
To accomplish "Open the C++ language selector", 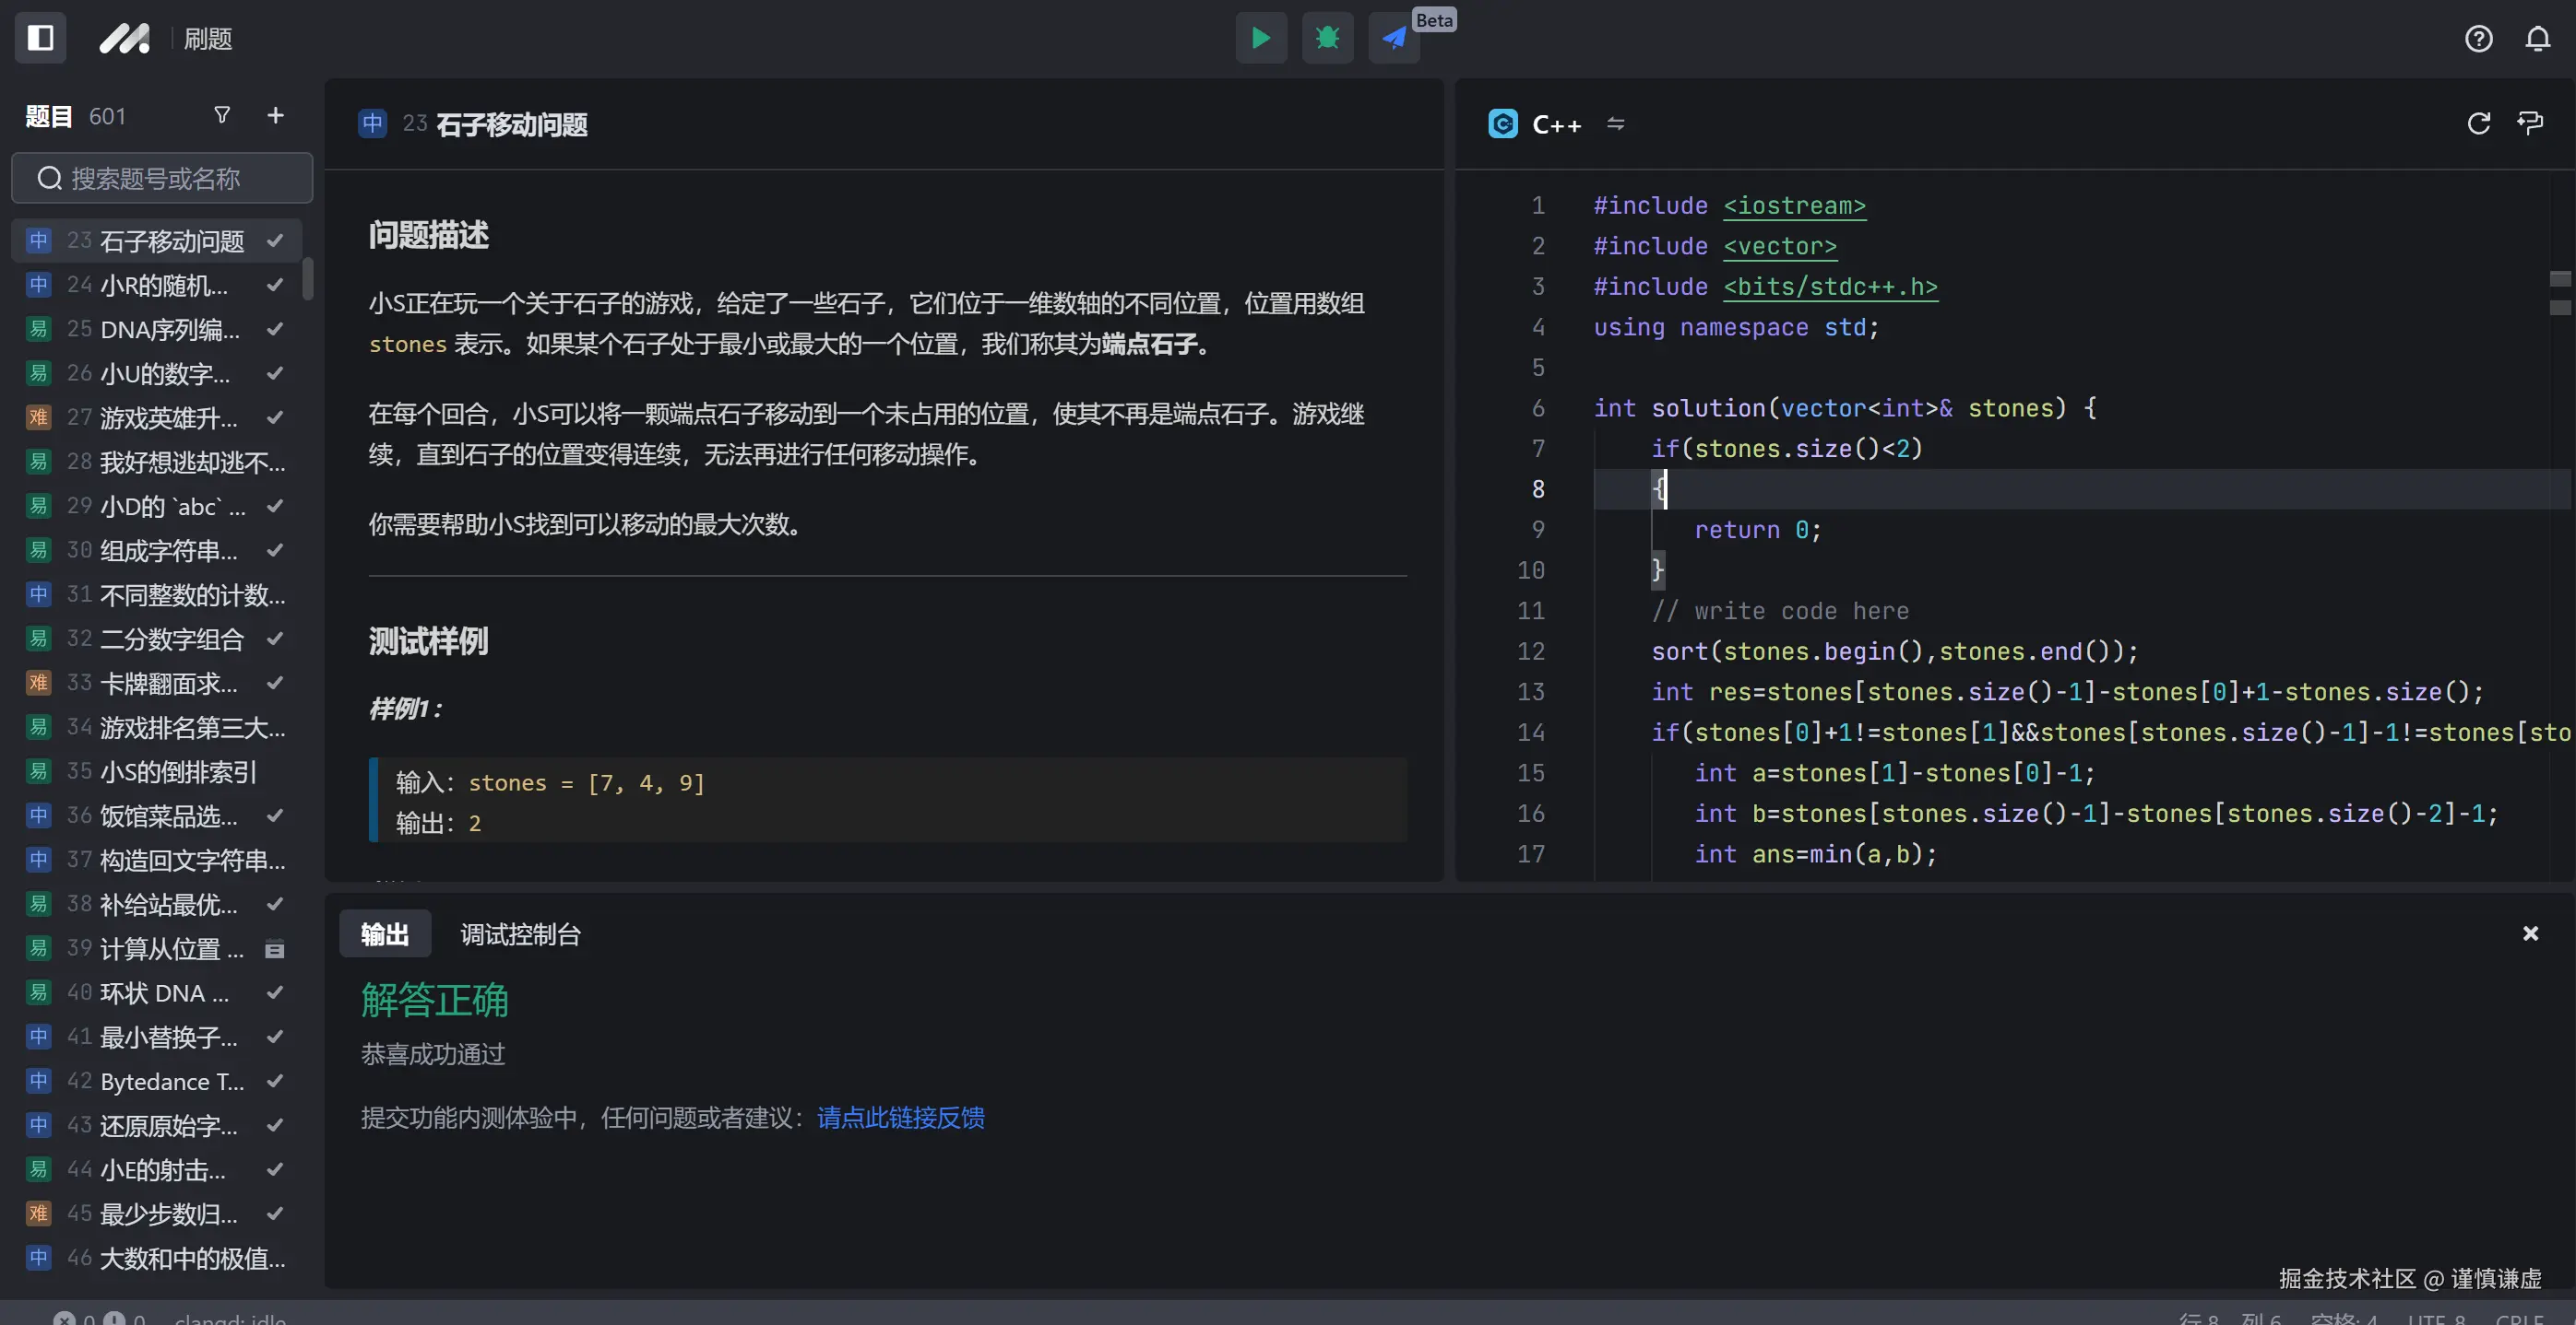I will pos(1557,123).
